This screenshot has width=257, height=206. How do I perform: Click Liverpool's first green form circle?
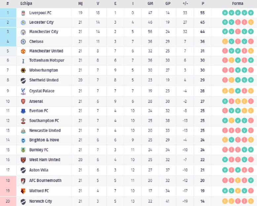225,13
